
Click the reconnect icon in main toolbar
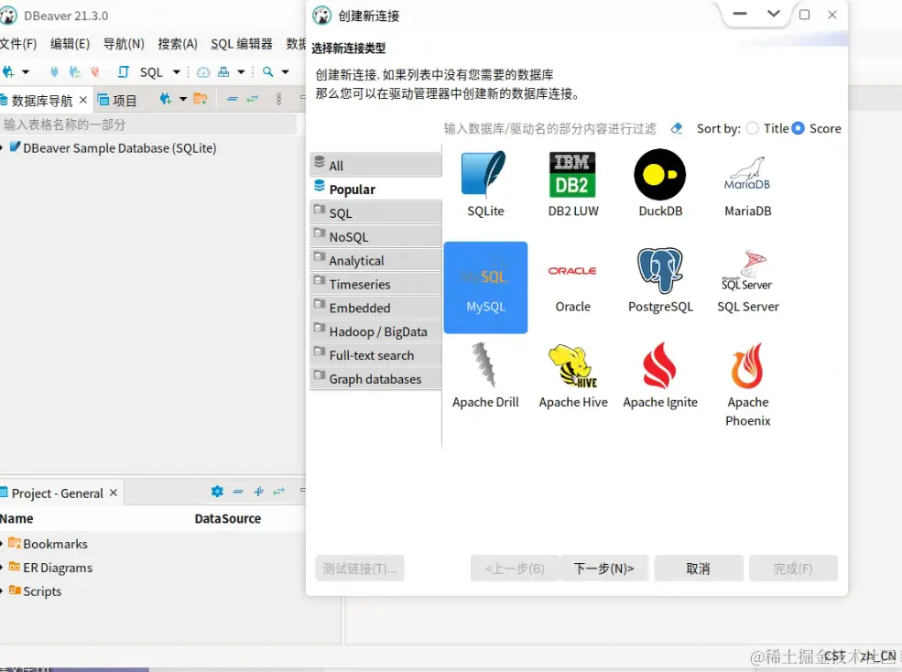tap(75, 72)
